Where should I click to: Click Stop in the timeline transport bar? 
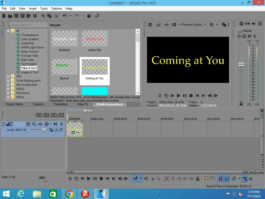click(101, 179)
